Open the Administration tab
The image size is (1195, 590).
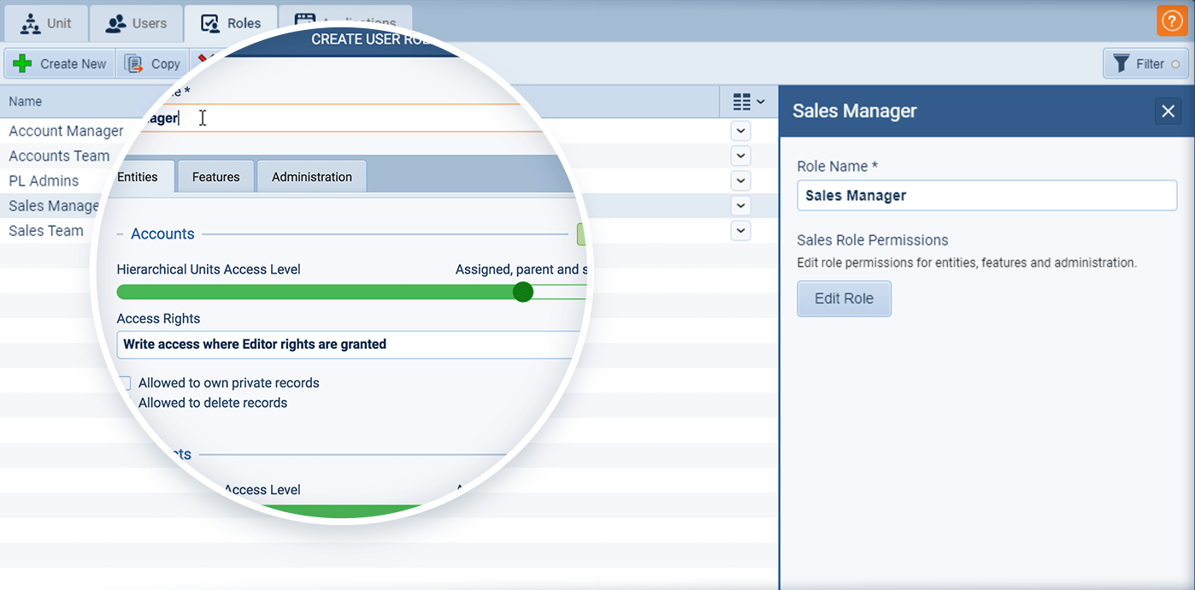point(311,176)
